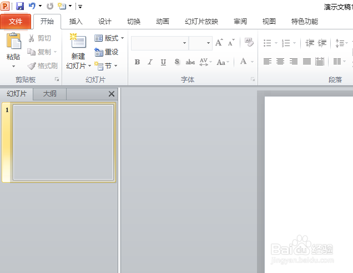Click the Home (开始) ribbon tab
The image size is (353, 273).
[47, 22]
